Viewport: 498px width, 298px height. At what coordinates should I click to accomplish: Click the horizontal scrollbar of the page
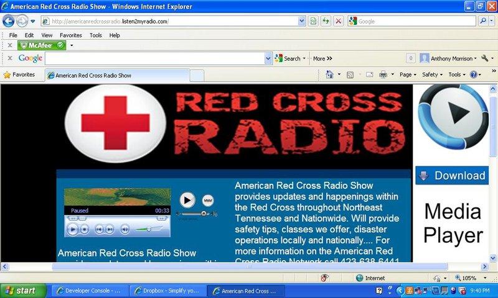click(250, 267)
